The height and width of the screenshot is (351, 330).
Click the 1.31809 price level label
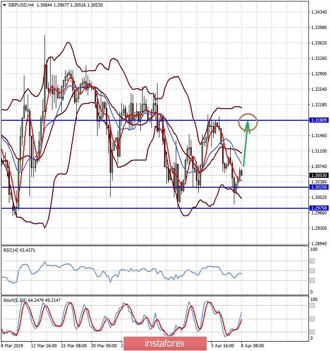pyautogui.click(x=319, y=120)
